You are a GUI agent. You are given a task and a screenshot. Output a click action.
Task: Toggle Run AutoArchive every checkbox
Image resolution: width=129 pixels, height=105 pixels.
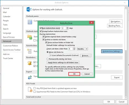pos(41,28)
